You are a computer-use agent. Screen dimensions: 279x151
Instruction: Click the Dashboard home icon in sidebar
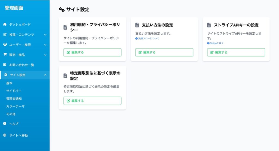tap(5, 24)
